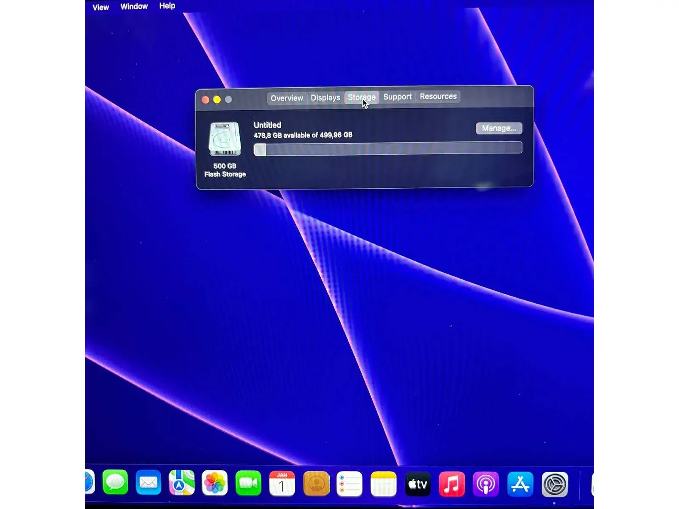Click the Flash Storage disk icon

tap(224, 139)
